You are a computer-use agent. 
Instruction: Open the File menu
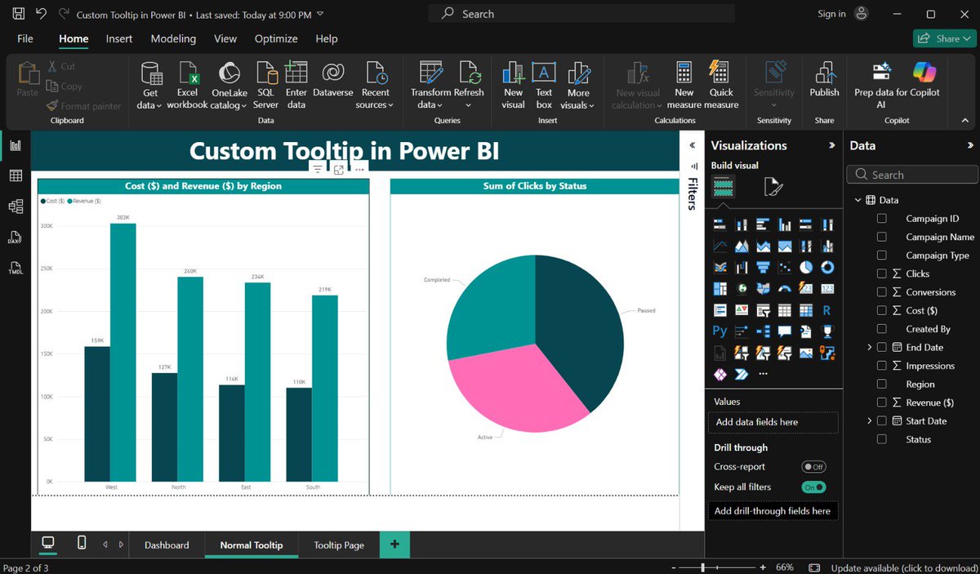(x=25, y=38)
